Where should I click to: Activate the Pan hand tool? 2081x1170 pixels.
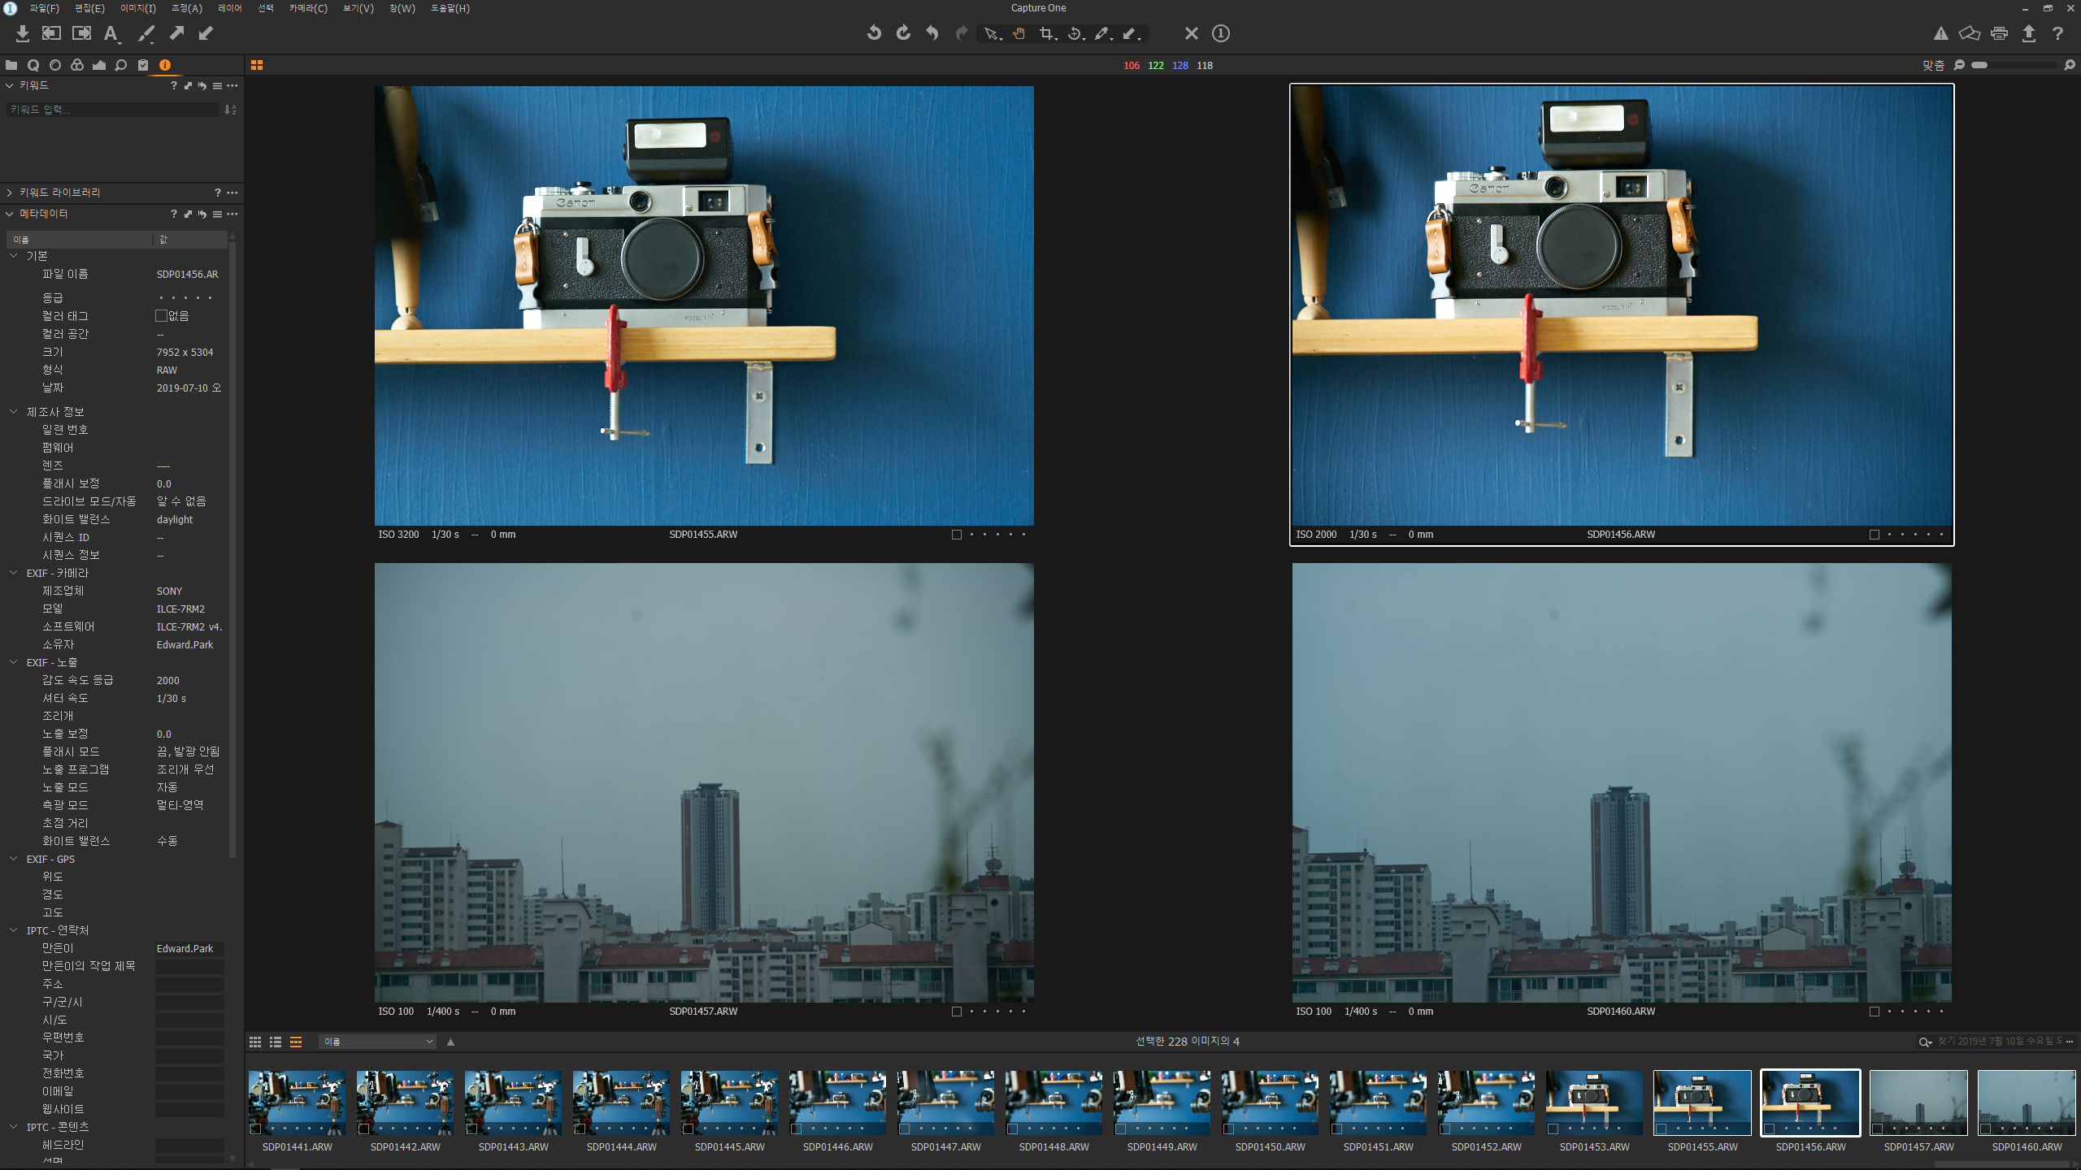point(1019,33)
